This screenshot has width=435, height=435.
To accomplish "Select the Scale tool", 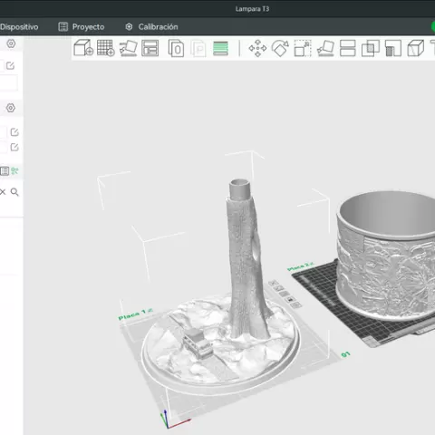I will point(303,48).
